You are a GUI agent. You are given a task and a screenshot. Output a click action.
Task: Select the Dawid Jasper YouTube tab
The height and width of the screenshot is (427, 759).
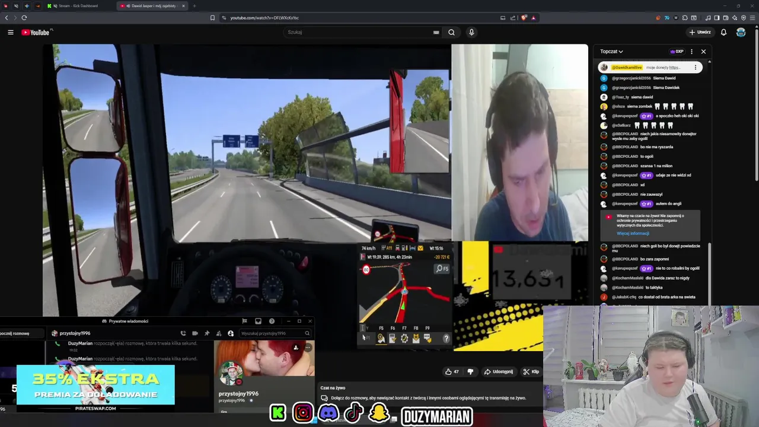click(x=152, y=6)
